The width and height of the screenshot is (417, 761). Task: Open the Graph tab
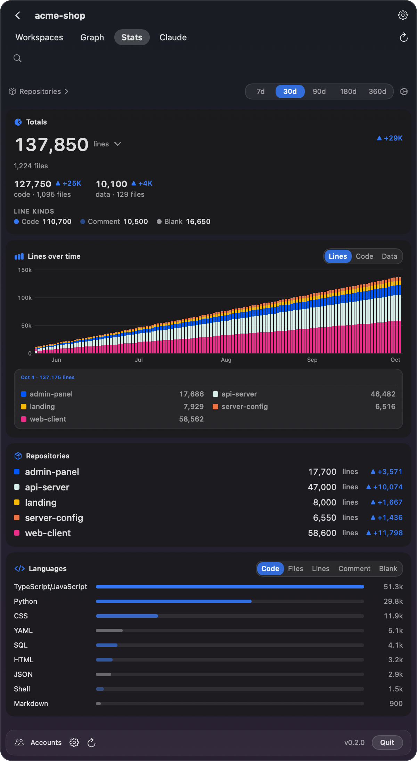coord(92,37)
